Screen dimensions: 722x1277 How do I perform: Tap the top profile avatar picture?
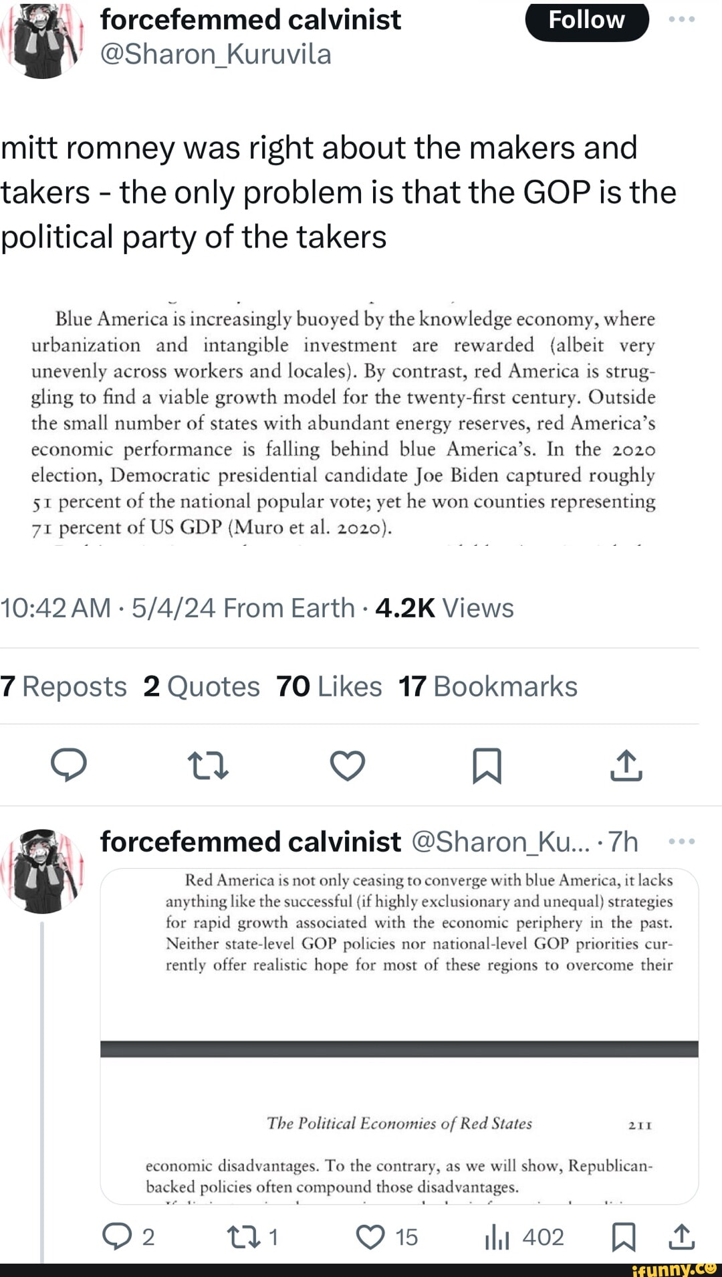tap(42, 40)
